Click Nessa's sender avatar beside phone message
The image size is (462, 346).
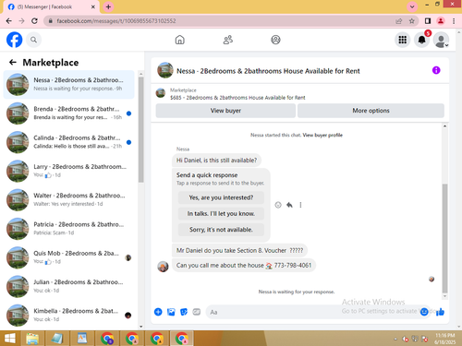tap(163, 267)
